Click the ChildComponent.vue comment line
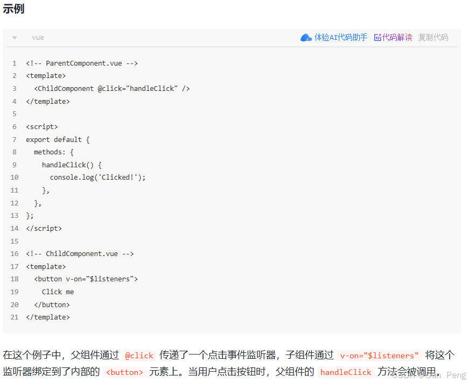 pos(80,254)
